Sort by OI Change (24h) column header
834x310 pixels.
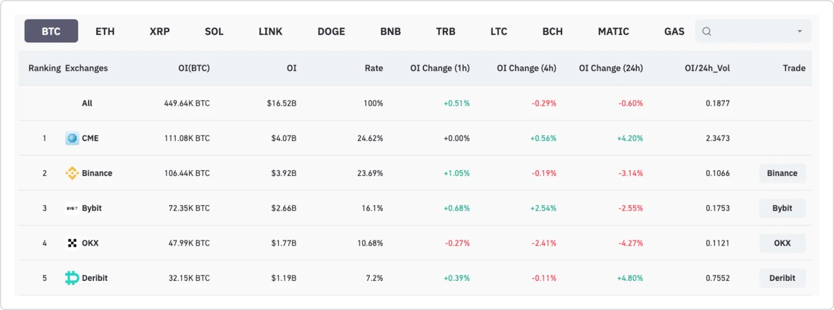coord(611,68)
